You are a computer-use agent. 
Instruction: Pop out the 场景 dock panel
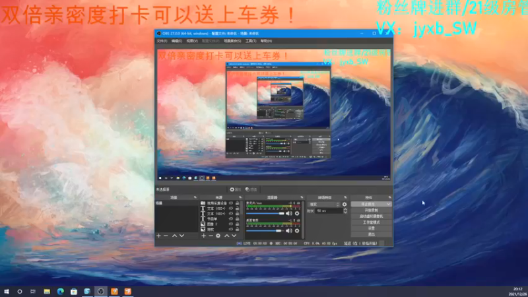tap(195, 197)
